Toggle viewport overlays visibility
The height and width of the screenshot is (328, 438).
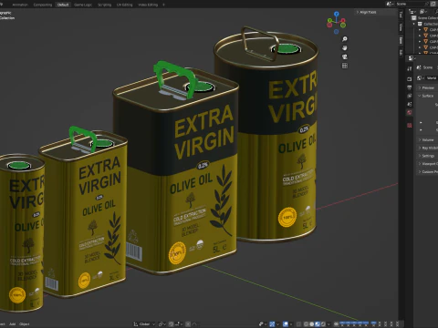[286, 324]
